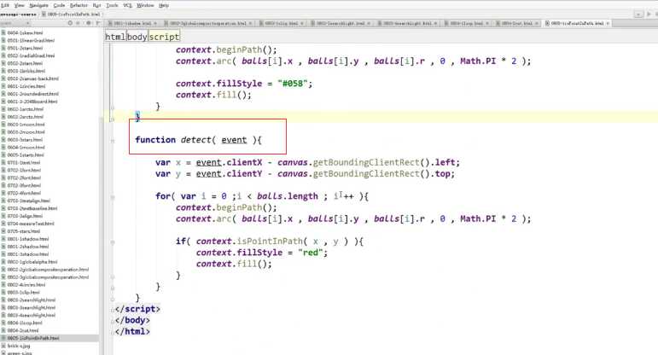Screen dimensions: 658x355
Task: Click the green Run button
Action: click(649, 14)
